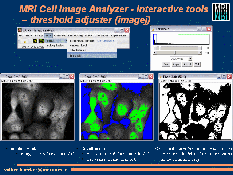Click the yellow cell thumbnail toolbar icon

click(x=35, y=40)
